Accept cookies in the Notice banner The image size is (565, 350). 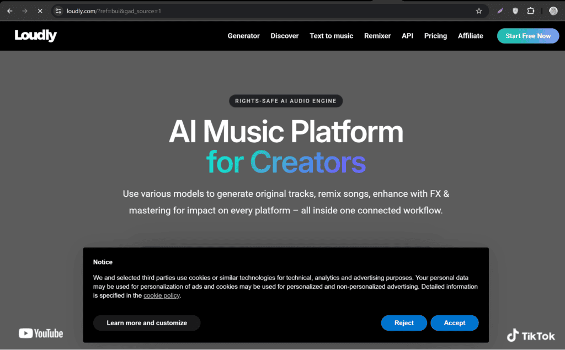click(x=455, y=323)
